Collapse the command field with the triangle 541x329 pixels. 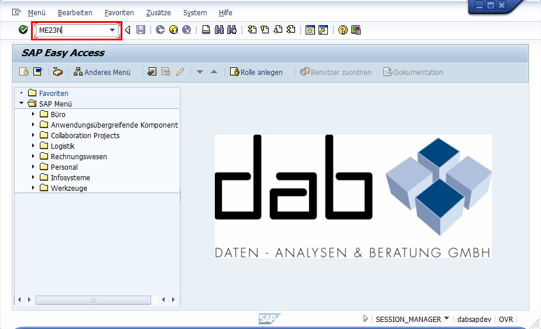[x=128, y=30]
